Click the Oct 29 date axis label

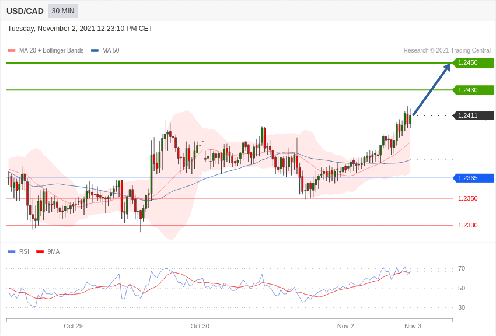tap(73, 326)
